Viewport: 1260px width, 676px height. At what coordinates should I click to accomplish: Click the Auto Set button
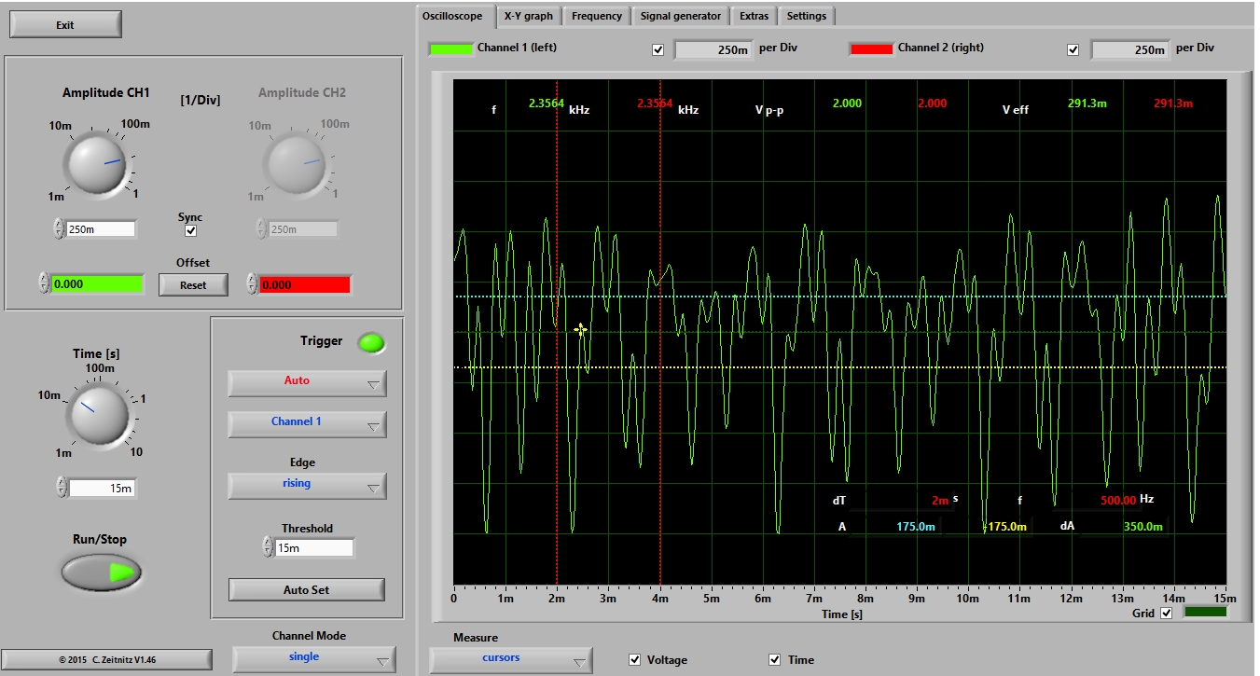(306, 589)
